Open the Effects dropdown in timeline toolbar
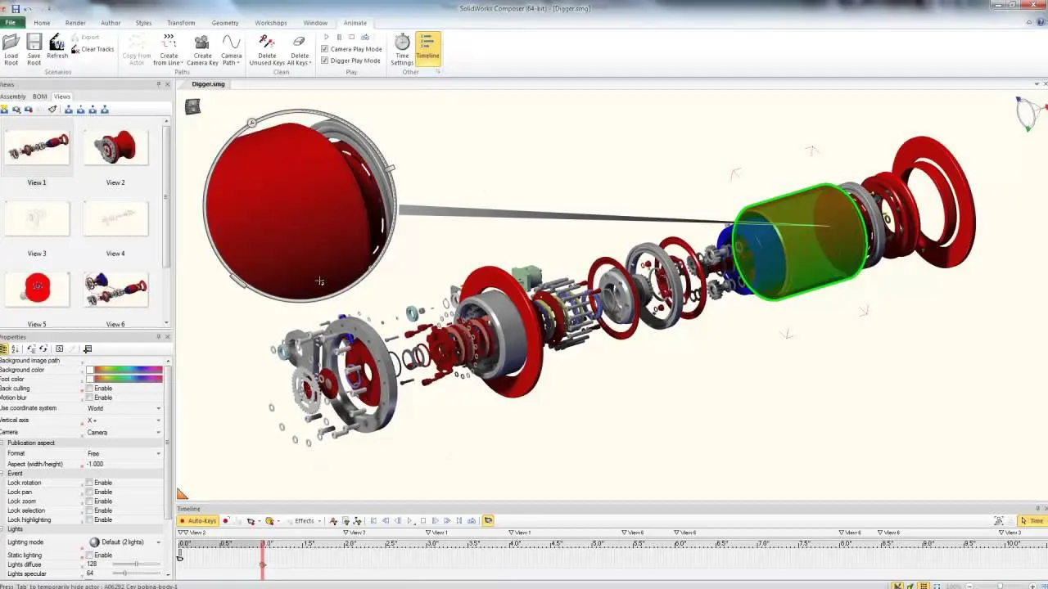The width and height of the screenshot is (1048, 589). pos(308,520)
